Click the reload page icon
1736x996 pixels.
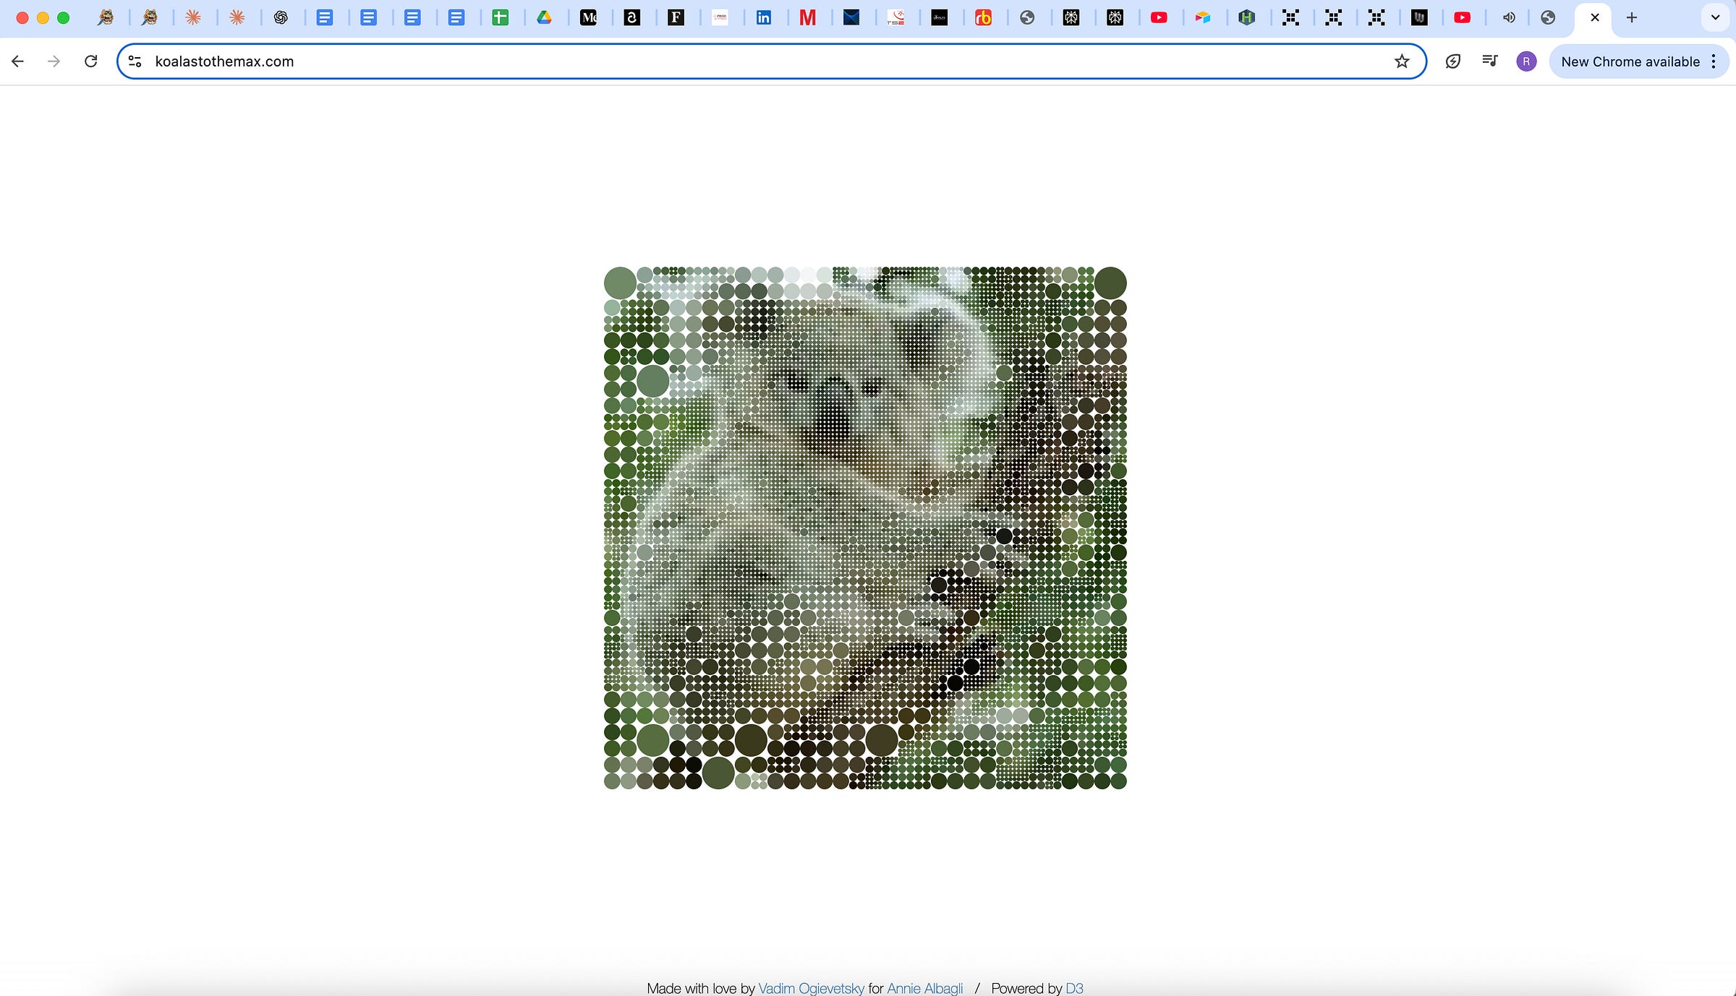[90, 61]
